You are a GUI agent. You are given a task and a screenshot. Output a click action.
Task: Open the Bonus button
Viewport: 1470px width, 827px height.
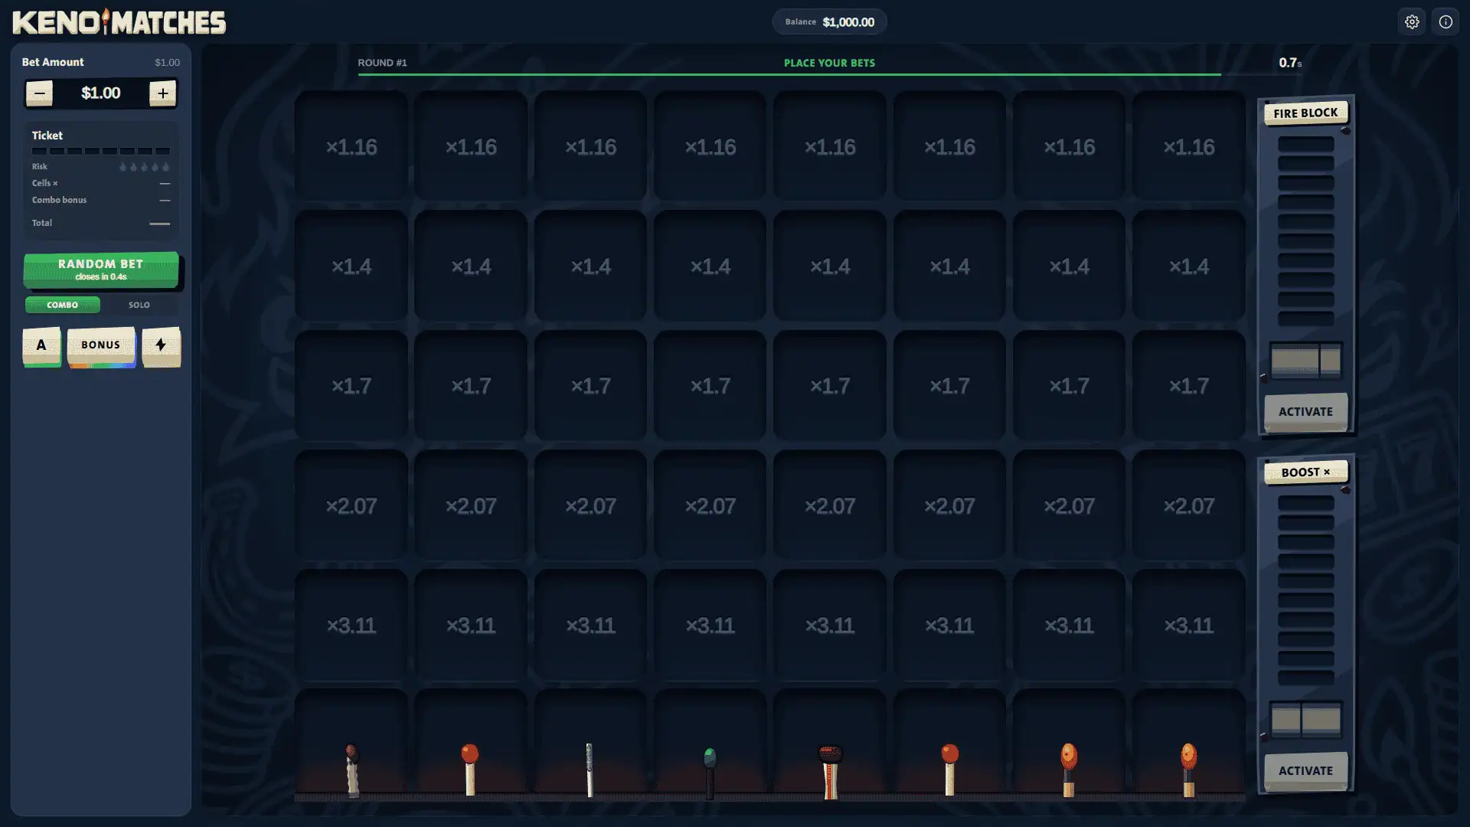click(101, 346)
